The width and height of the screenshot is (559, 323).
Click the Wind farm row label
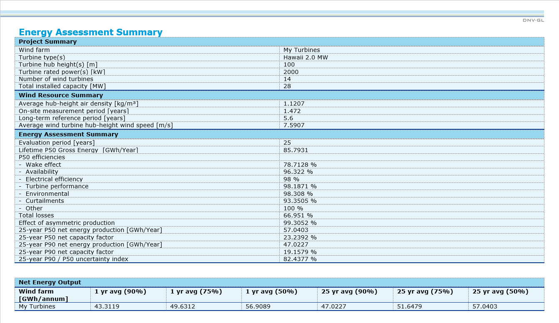tap(34, 50)
